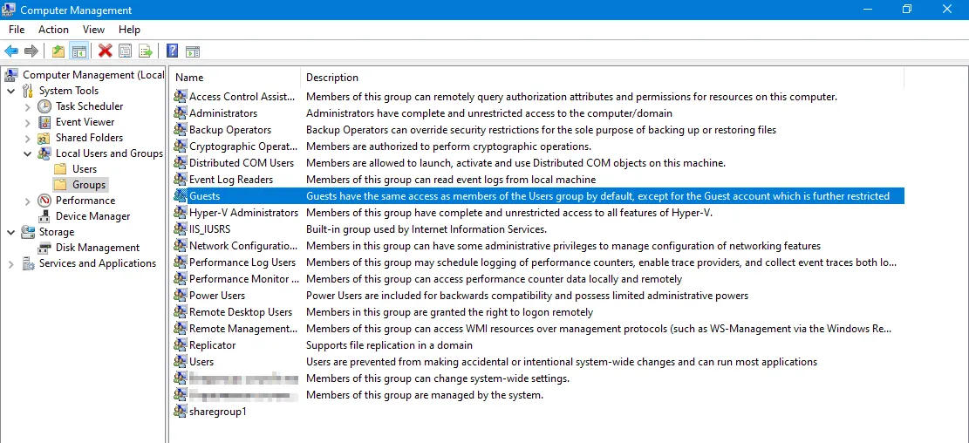Click the blue Help toolbar icon
This screenshot has height=443, width=969.
click(173, 51)
